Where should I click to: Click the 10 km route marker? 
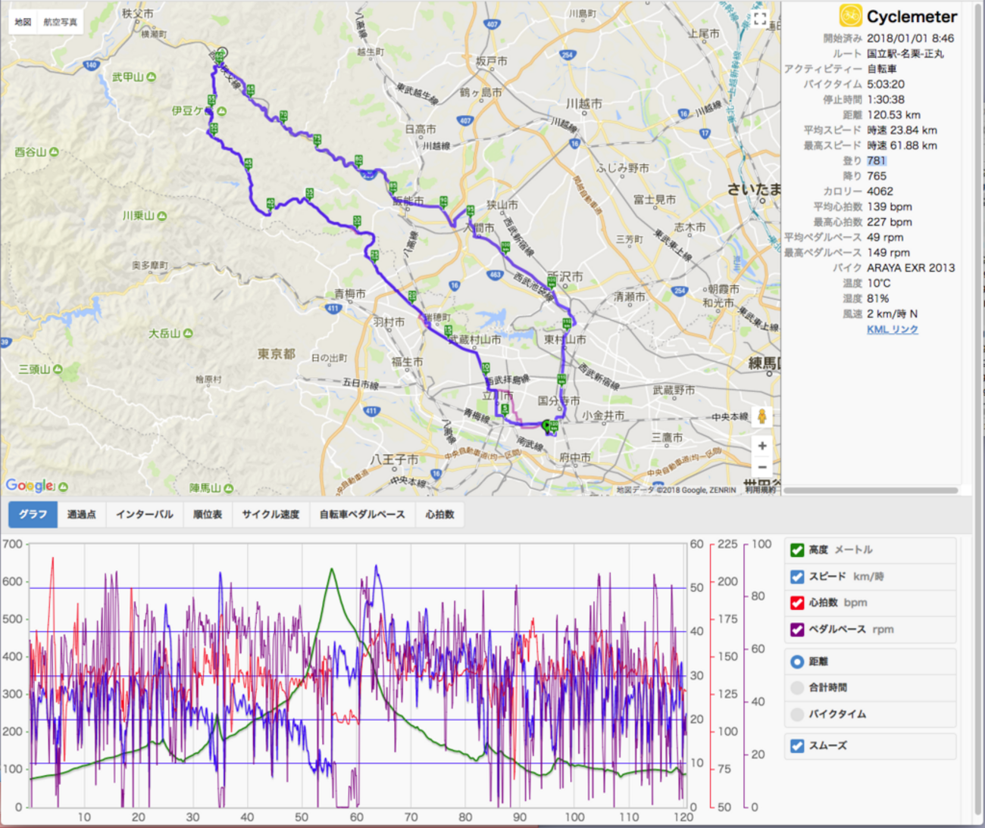[x=486, y=368]
